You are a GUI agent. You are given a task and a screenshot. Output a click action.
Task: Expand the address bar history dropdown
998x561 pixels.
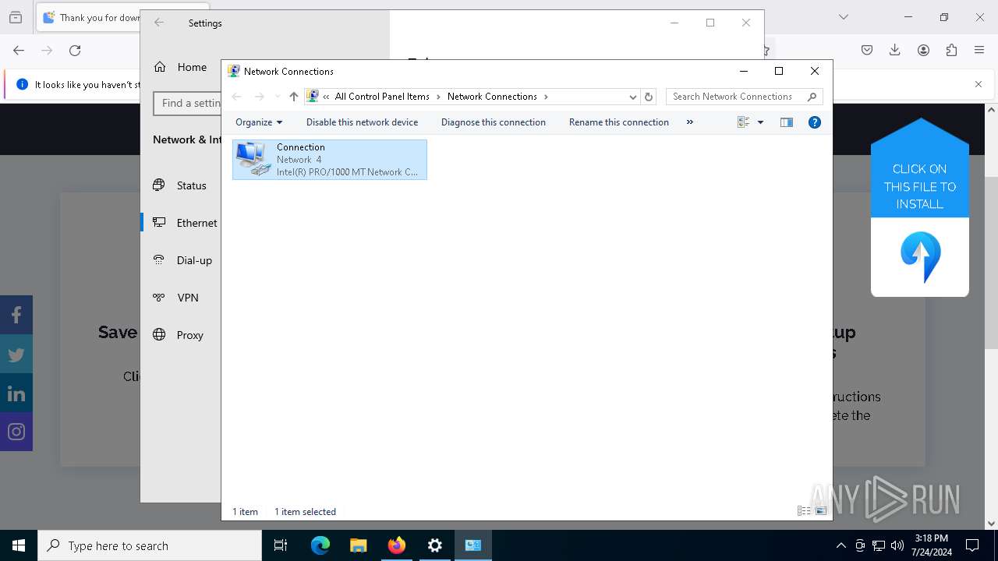tap(633, 97)
